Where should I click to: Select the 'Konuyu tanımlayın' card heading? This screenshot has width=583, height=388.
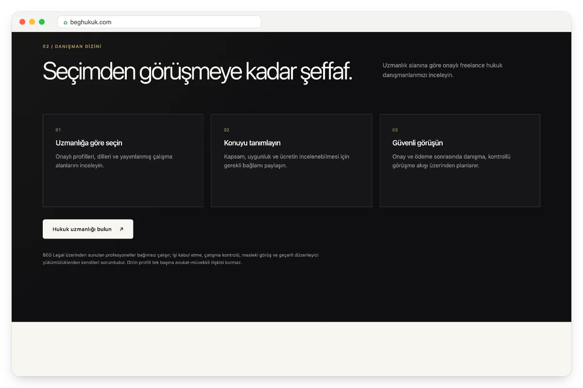click(252, 143)
